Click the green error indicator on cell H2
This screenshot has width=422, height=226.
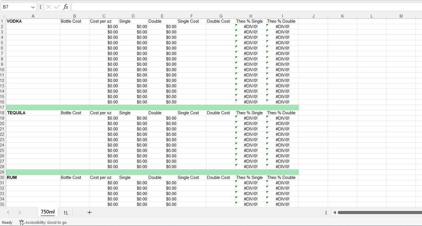coord(237,26)
